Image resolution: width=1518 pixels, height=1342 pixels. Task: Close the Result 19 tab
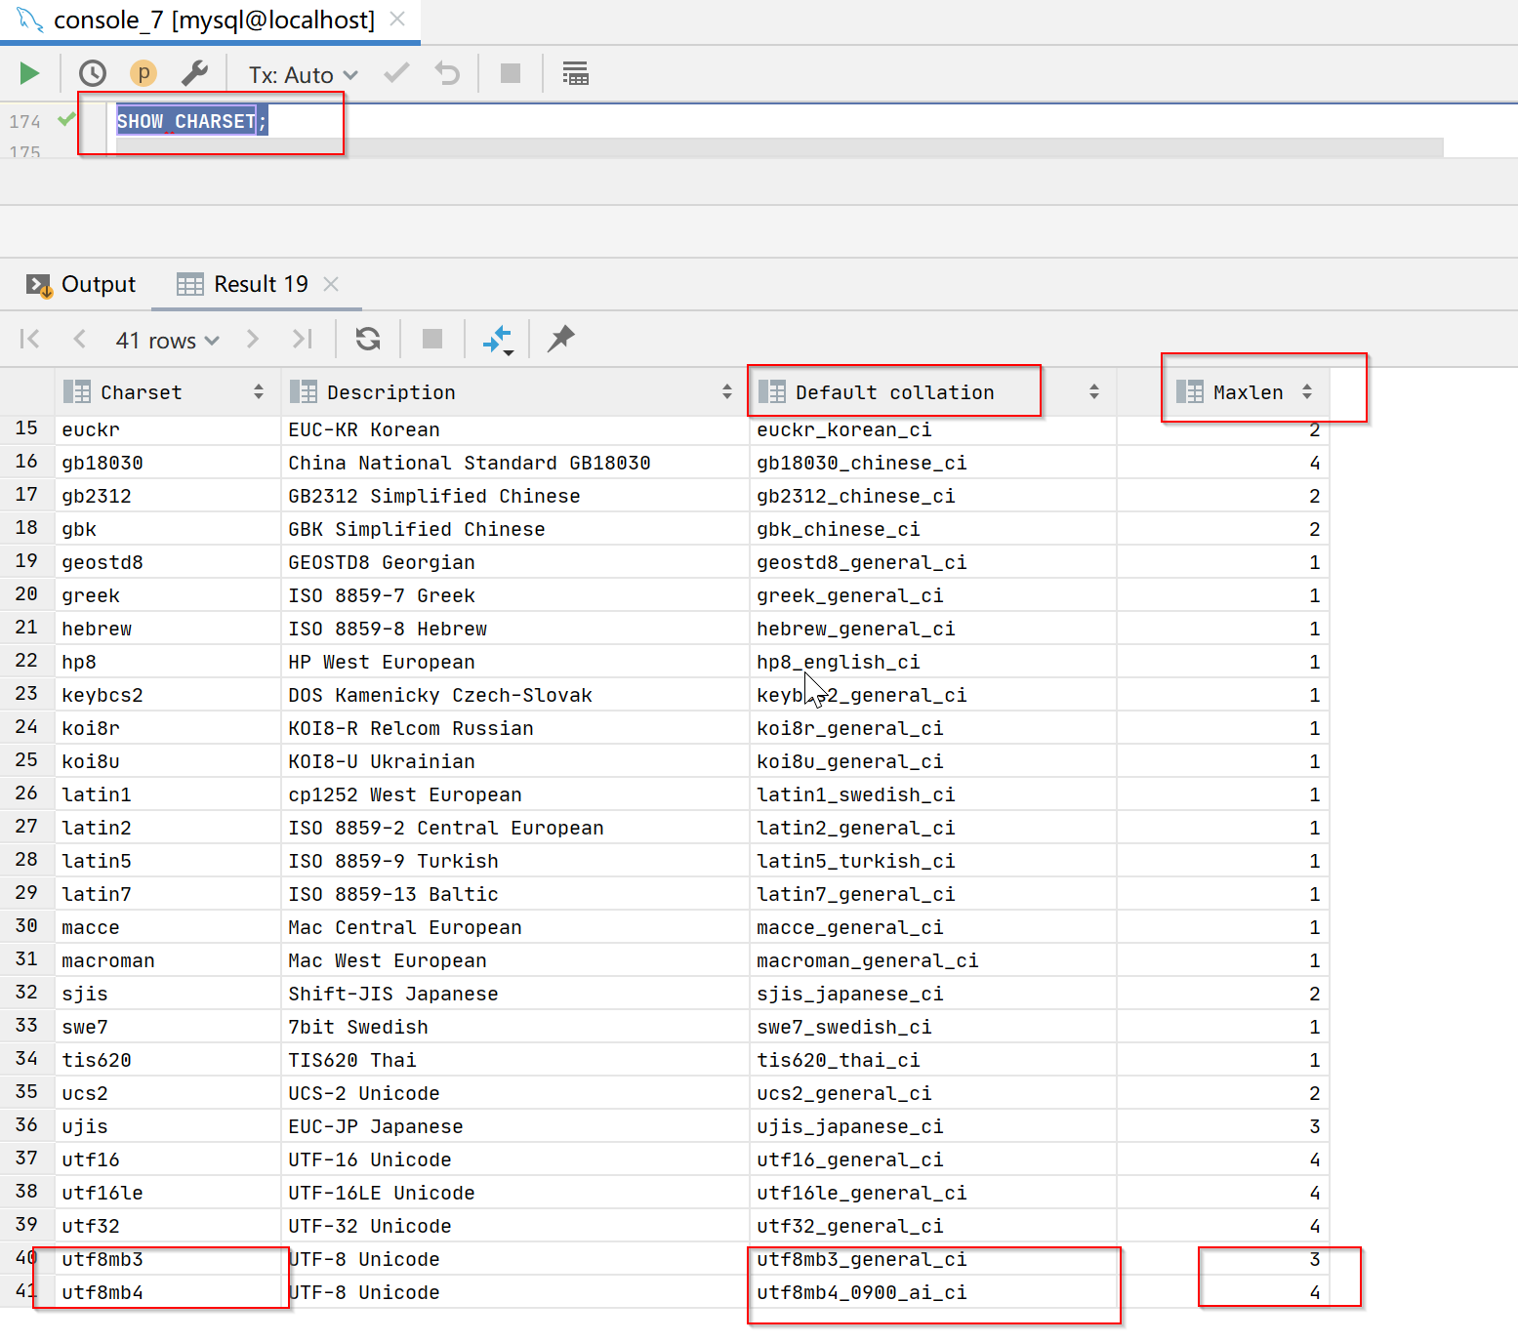[x=331, y=284]
